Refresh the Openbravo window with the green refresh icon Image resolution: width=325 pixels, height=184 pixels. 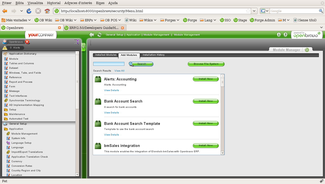pyautogui.click(x=99, y=35)
